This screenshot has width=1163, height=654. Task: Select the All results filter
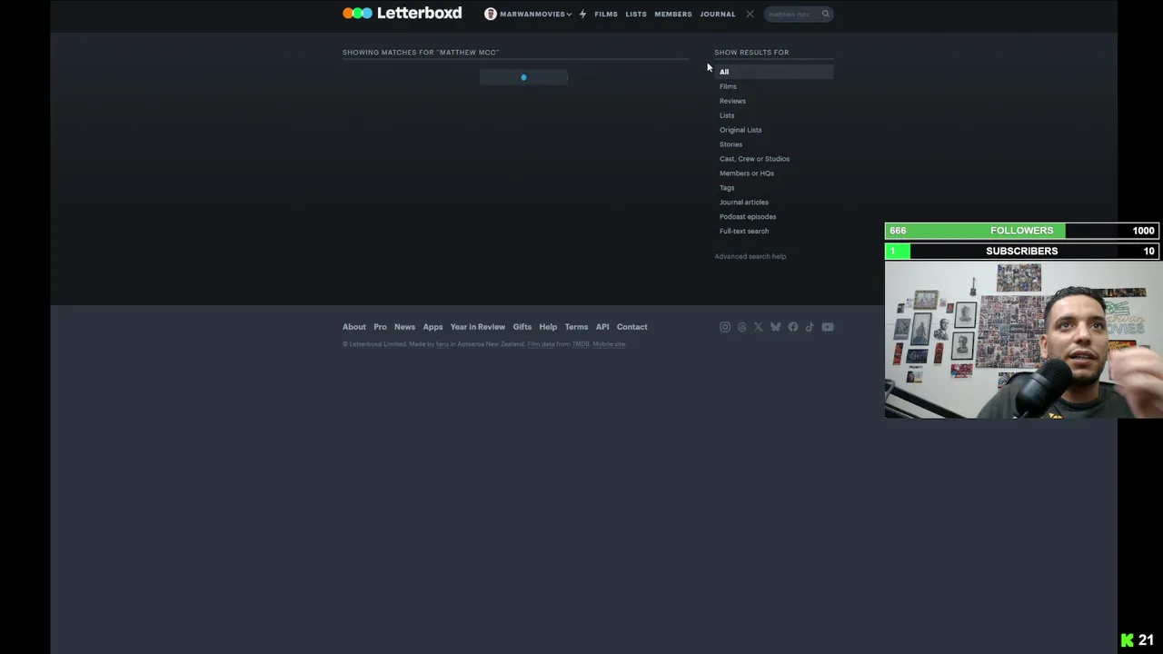(x=774, y=72)
